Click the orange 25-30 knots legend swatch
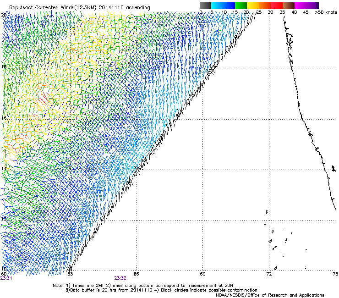The width and height of the screenshot is (339, 298). coord(265,6)
